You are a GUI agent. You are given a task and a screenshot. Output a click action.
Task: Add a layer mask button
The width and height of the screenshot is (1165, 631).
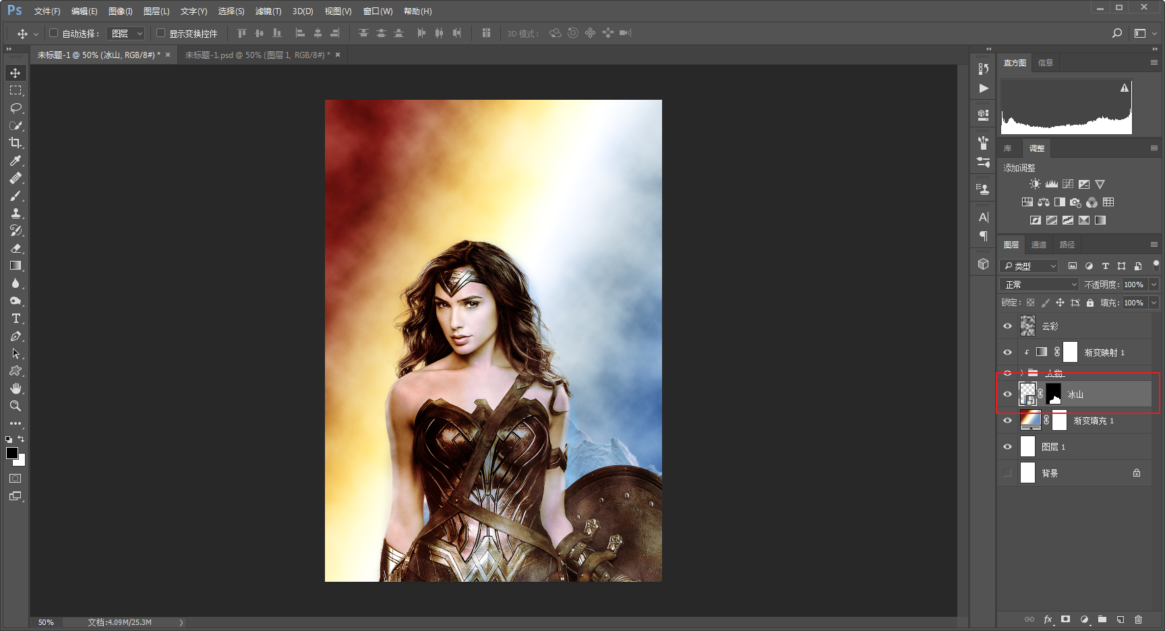click(x=1065, y=620)
